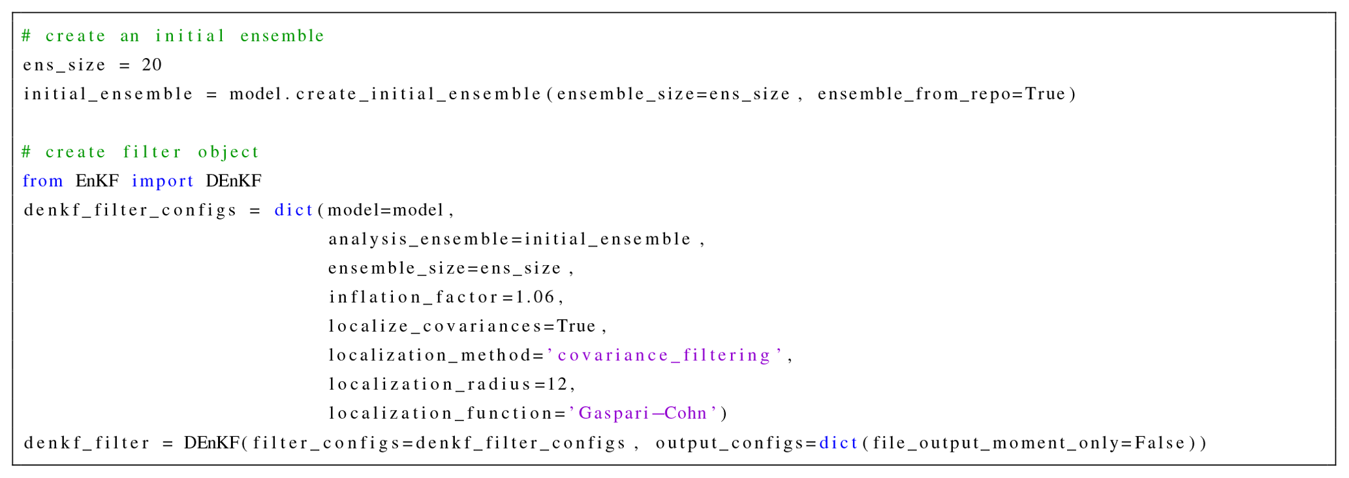This screenshot has height=478, width=1349.
Task: Click the denkf_filter variable on last line
Action: pyautogui.click(x=87, y=443)
